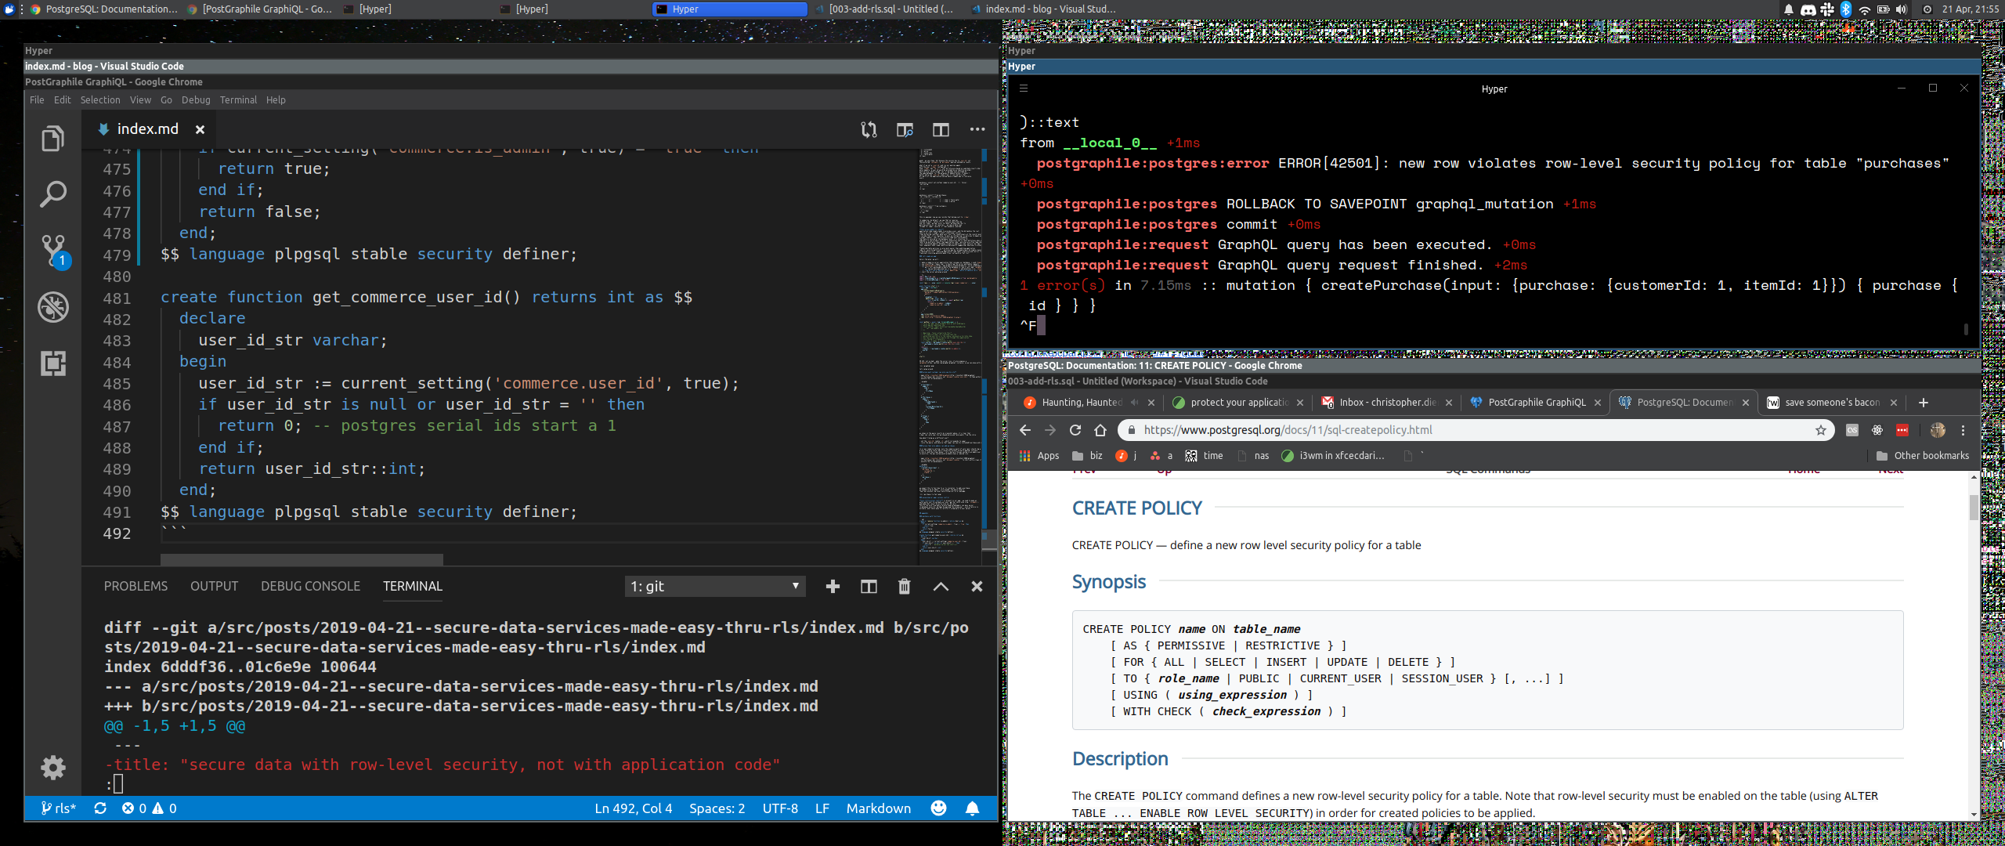2005x846 pixels.
Task: Switch to the PROBLEMS panel tab
Action: [x=135, y=586]
